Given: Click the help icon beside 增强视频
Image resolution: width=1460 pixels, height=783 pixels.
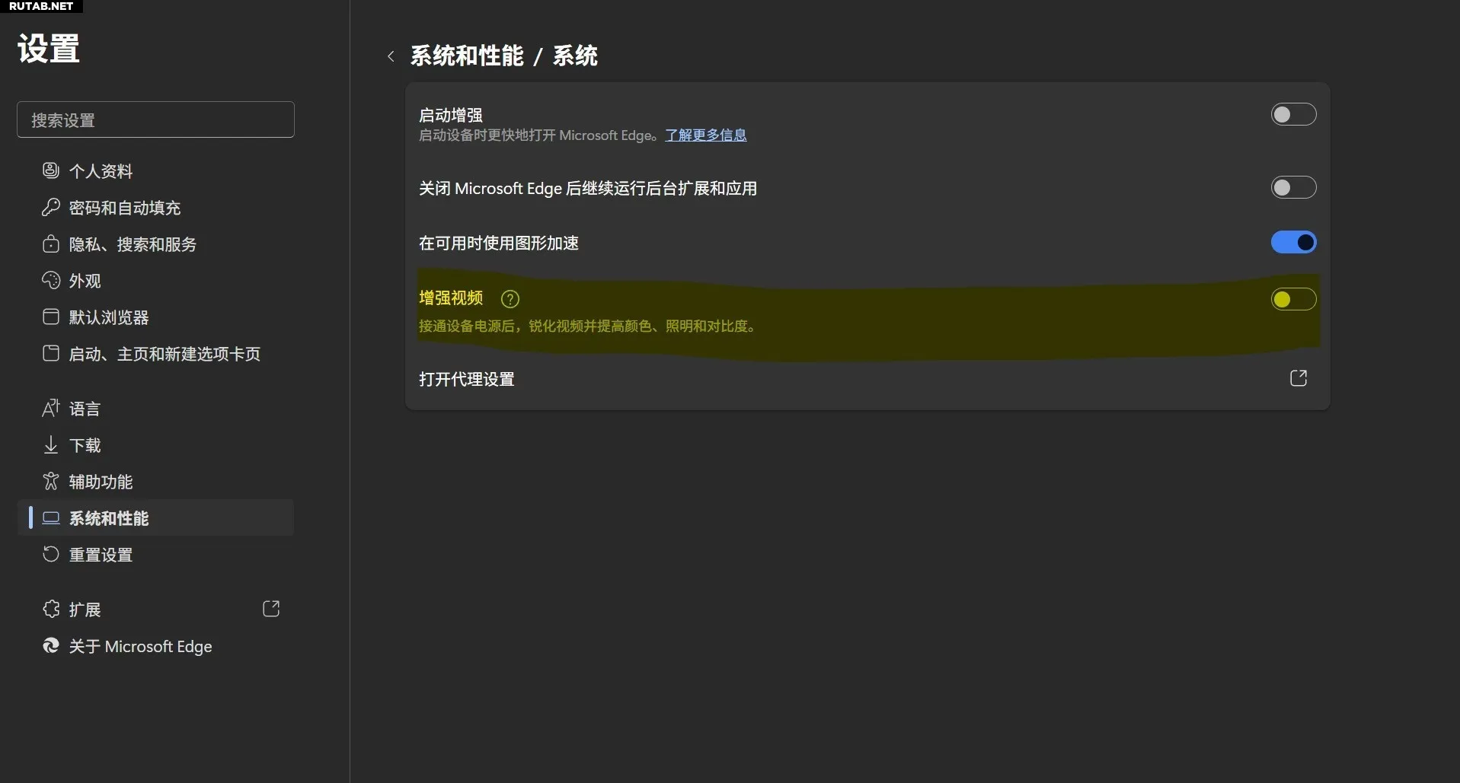Looking at the screenshot, I should (510, 299).
